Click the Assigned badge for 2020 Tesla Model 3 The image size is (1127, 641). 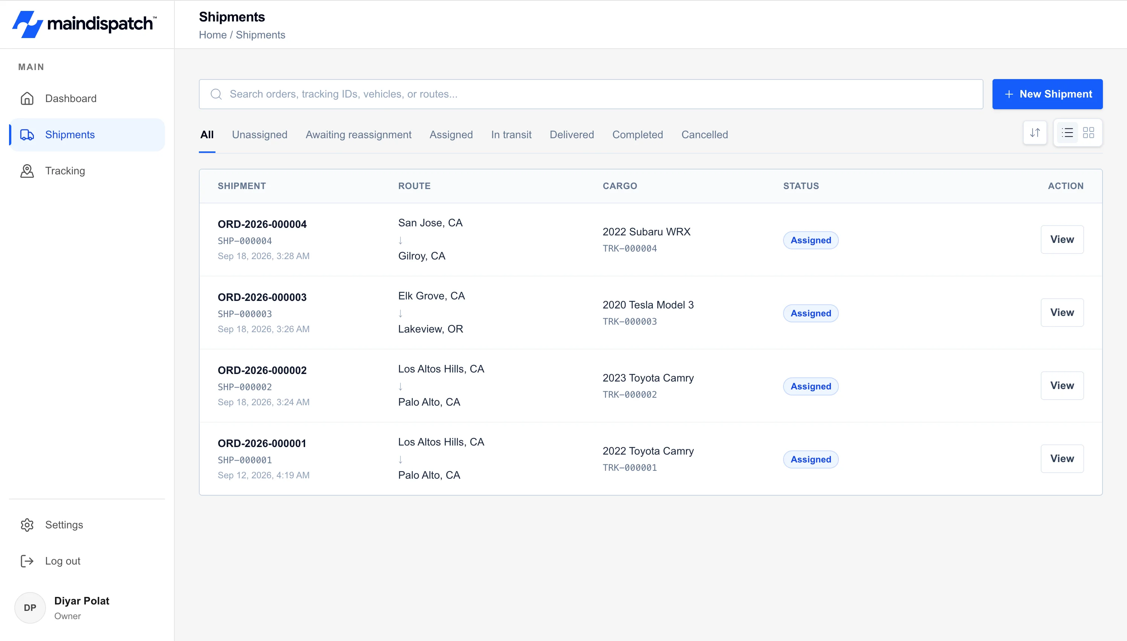[811, 313]
